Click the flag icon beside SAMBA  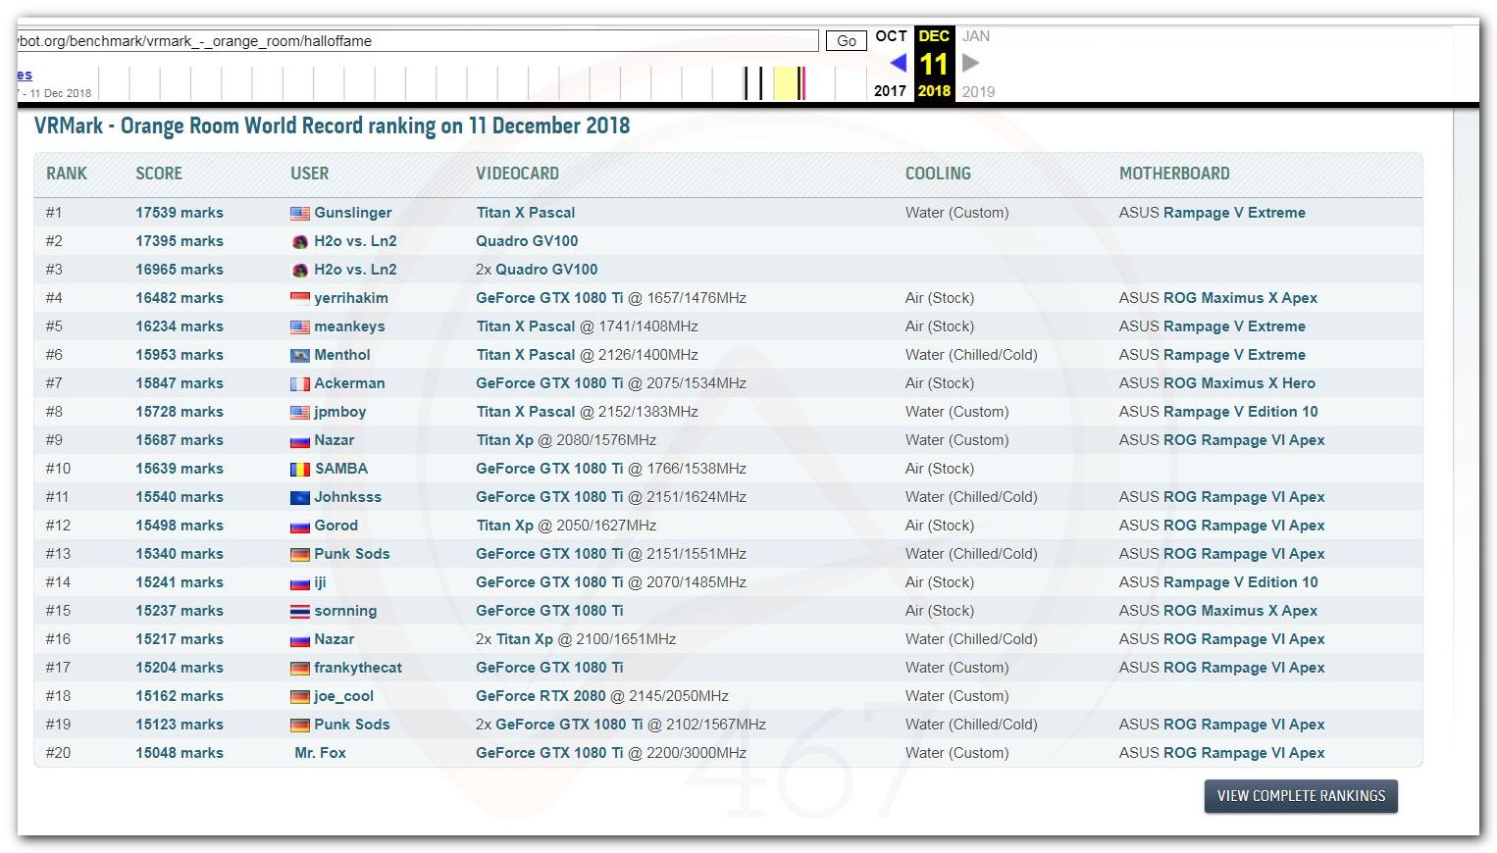(300, 469)
